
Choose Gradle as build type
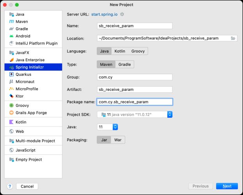[x=124, y=64]
